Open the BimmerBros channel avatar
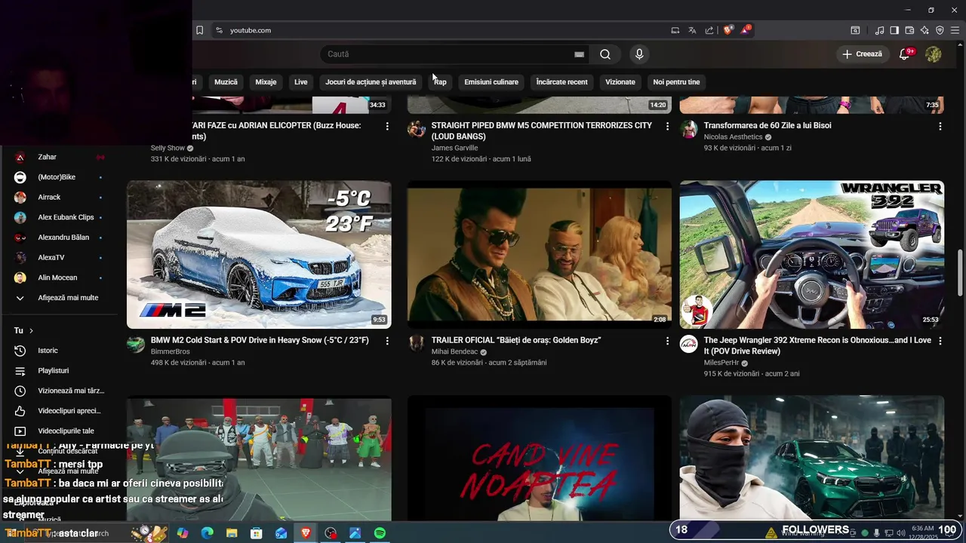This screenshot has height=543, width=966. (136, 344)
